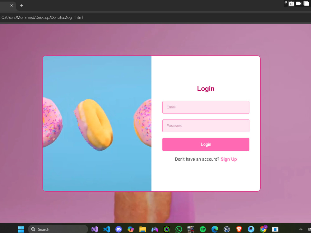This screenshot has width=311, height=233.
Task: Open Visual Studio Code from the taskbar
Action: point(107,229)
